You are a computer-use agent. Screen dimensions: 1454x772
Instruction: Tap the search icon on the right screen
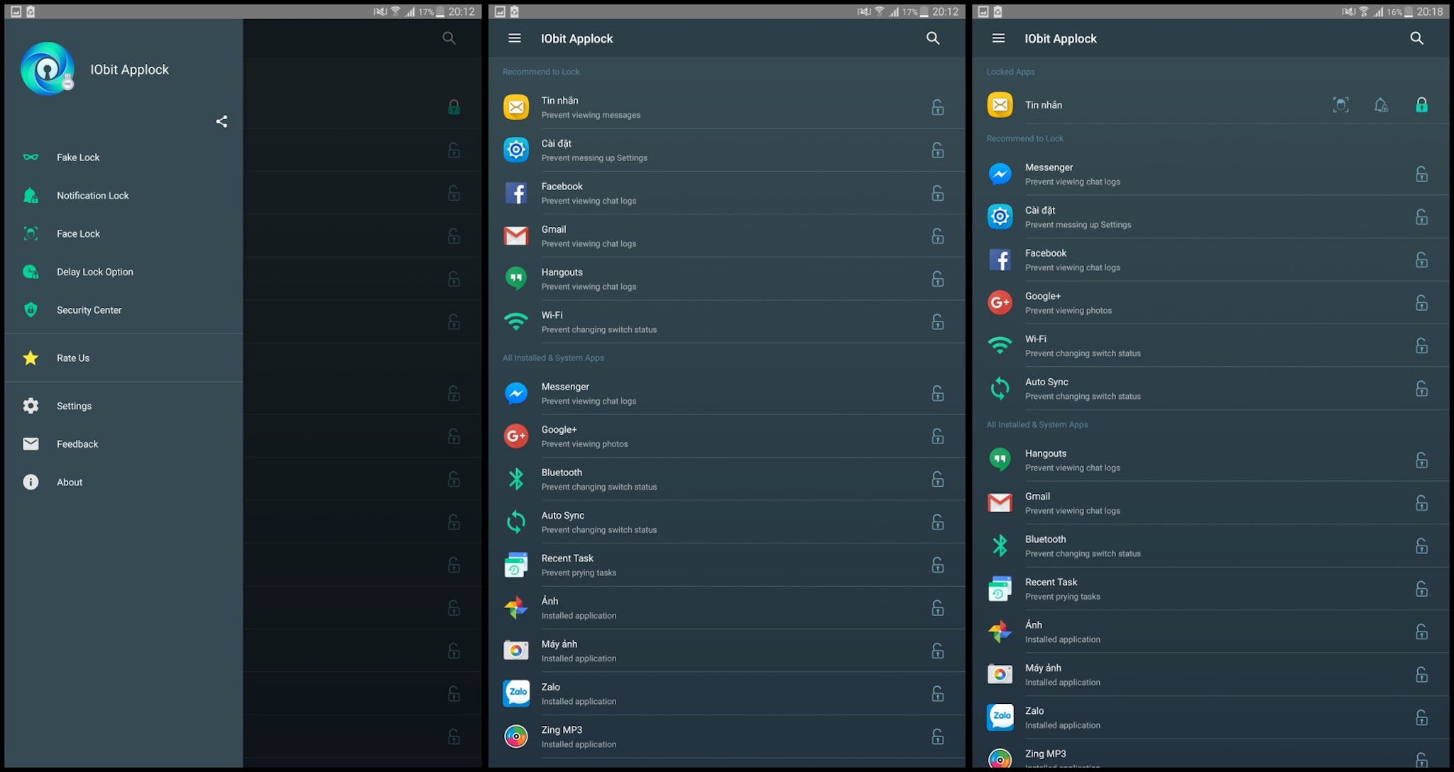pyautogui.click(x=1416, y=38)
